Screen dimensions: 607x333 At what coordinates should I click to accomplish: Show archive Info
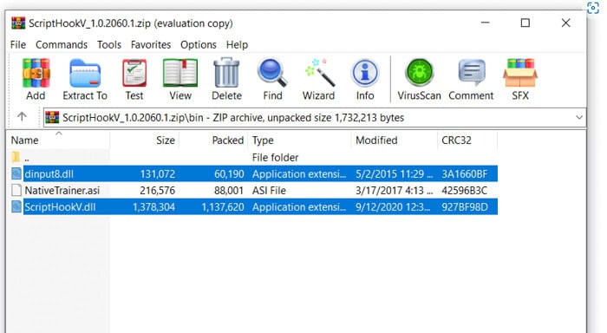tap(365, 73)
